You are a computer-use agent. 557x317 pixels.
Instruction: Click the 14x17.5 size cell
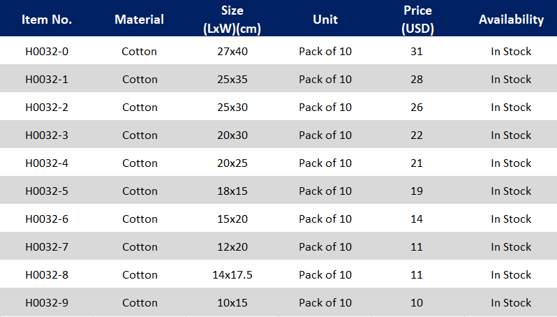pyautogui.click(x=232, y=275)
